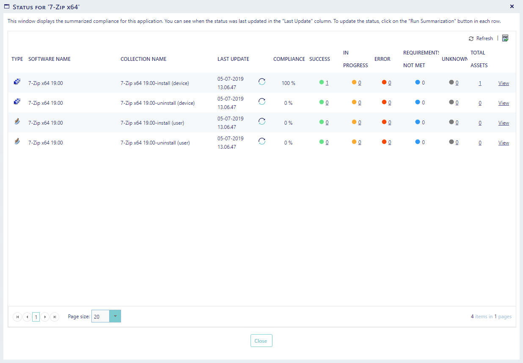Click the CSV export icon

click(505, 38)
